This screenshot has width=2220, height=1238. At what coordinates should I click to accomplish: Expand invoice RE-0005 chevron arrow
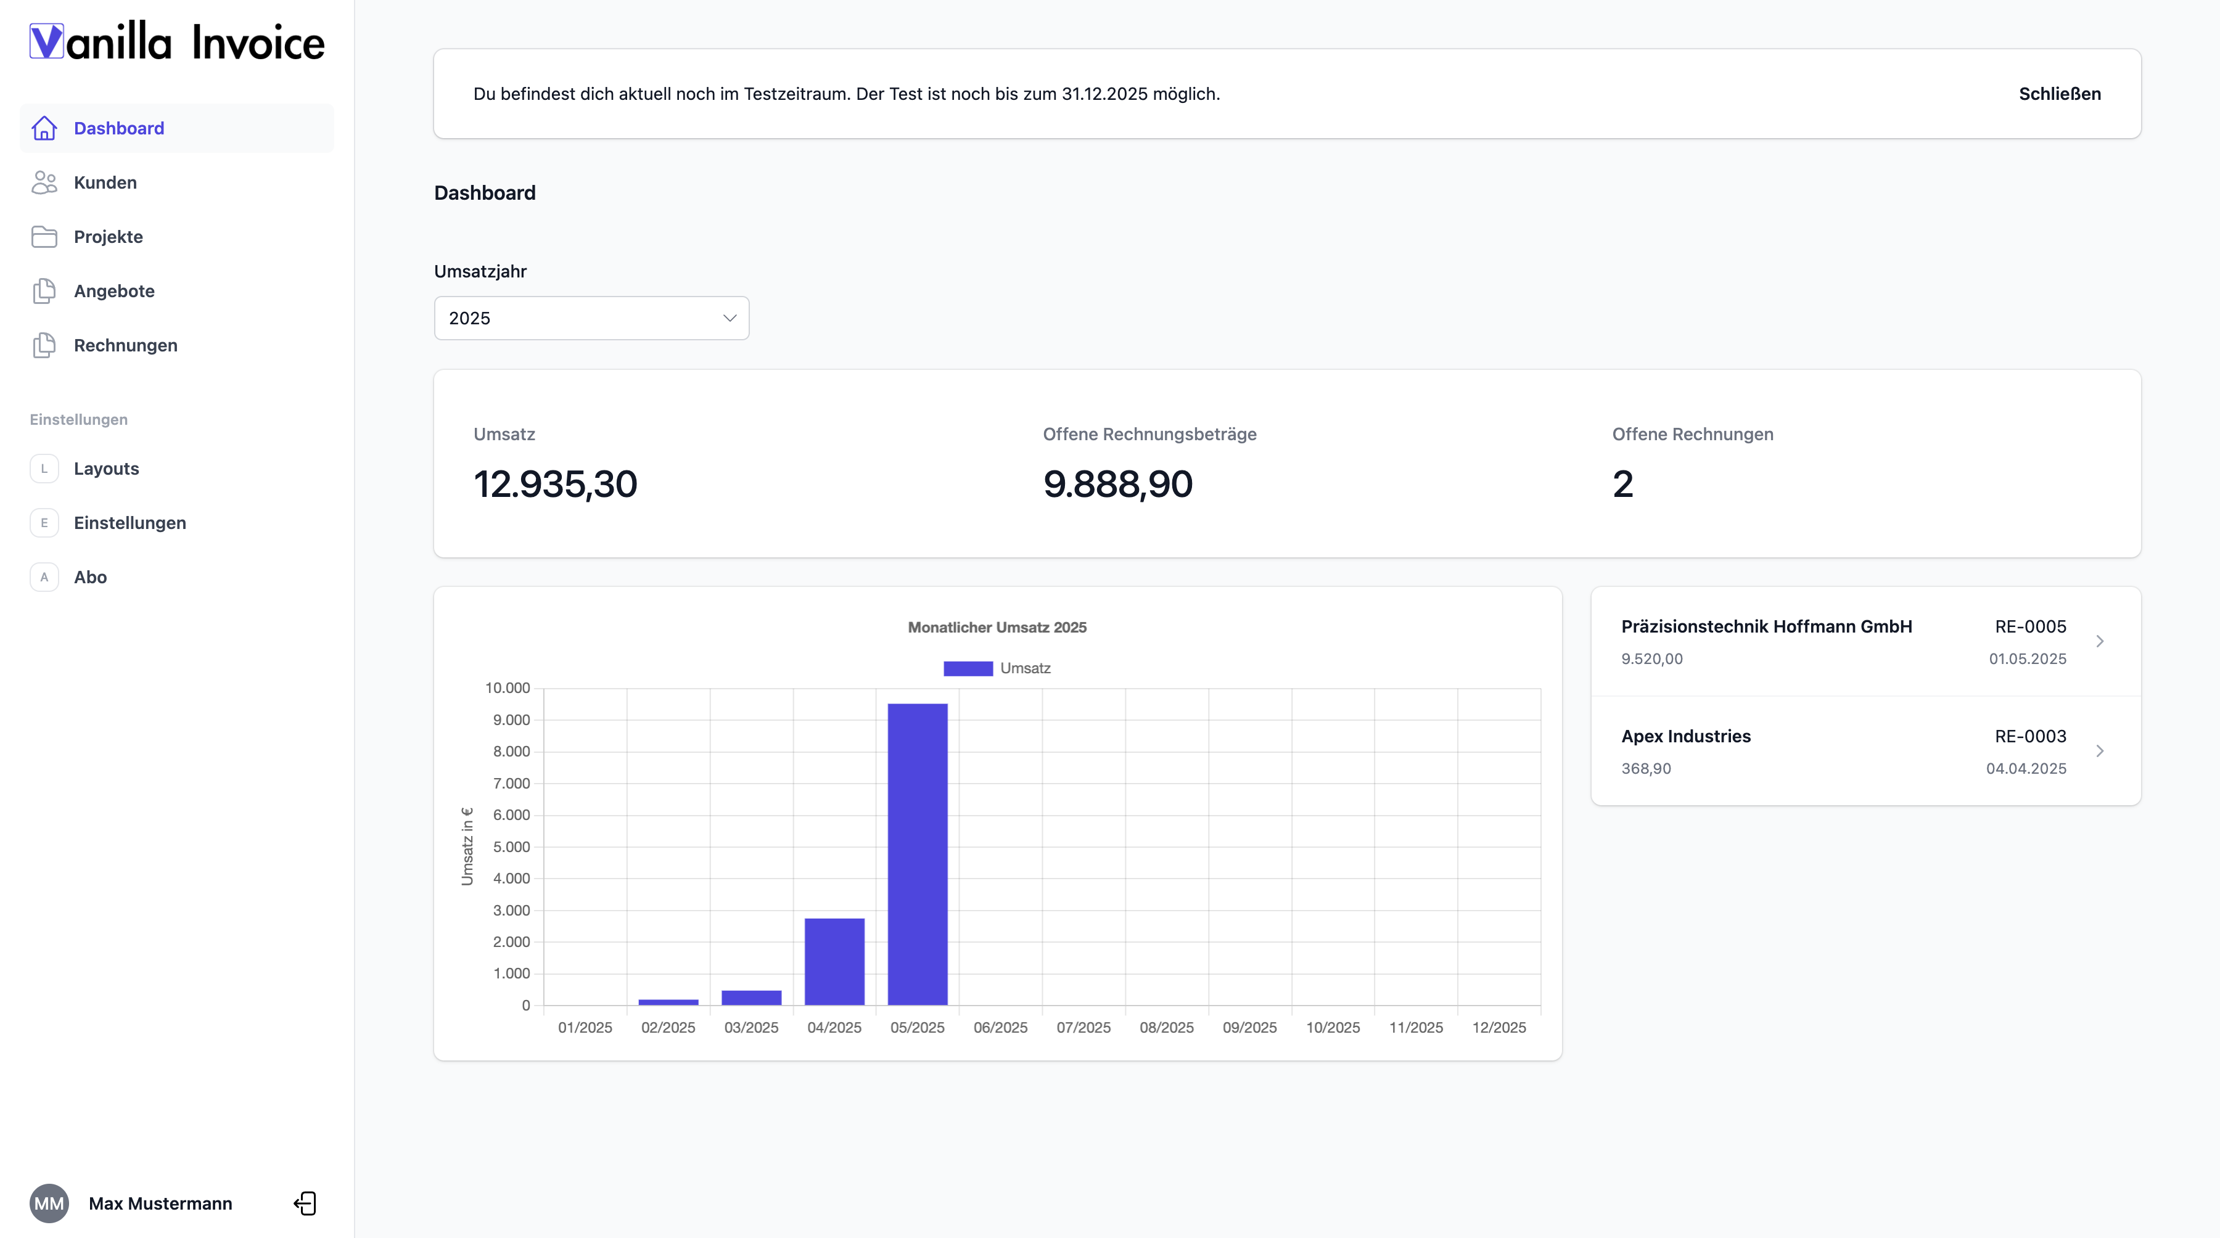(x=2100, y=641)
